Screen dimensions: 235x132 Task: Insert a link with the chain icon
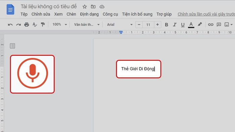(x=210, y=24)
